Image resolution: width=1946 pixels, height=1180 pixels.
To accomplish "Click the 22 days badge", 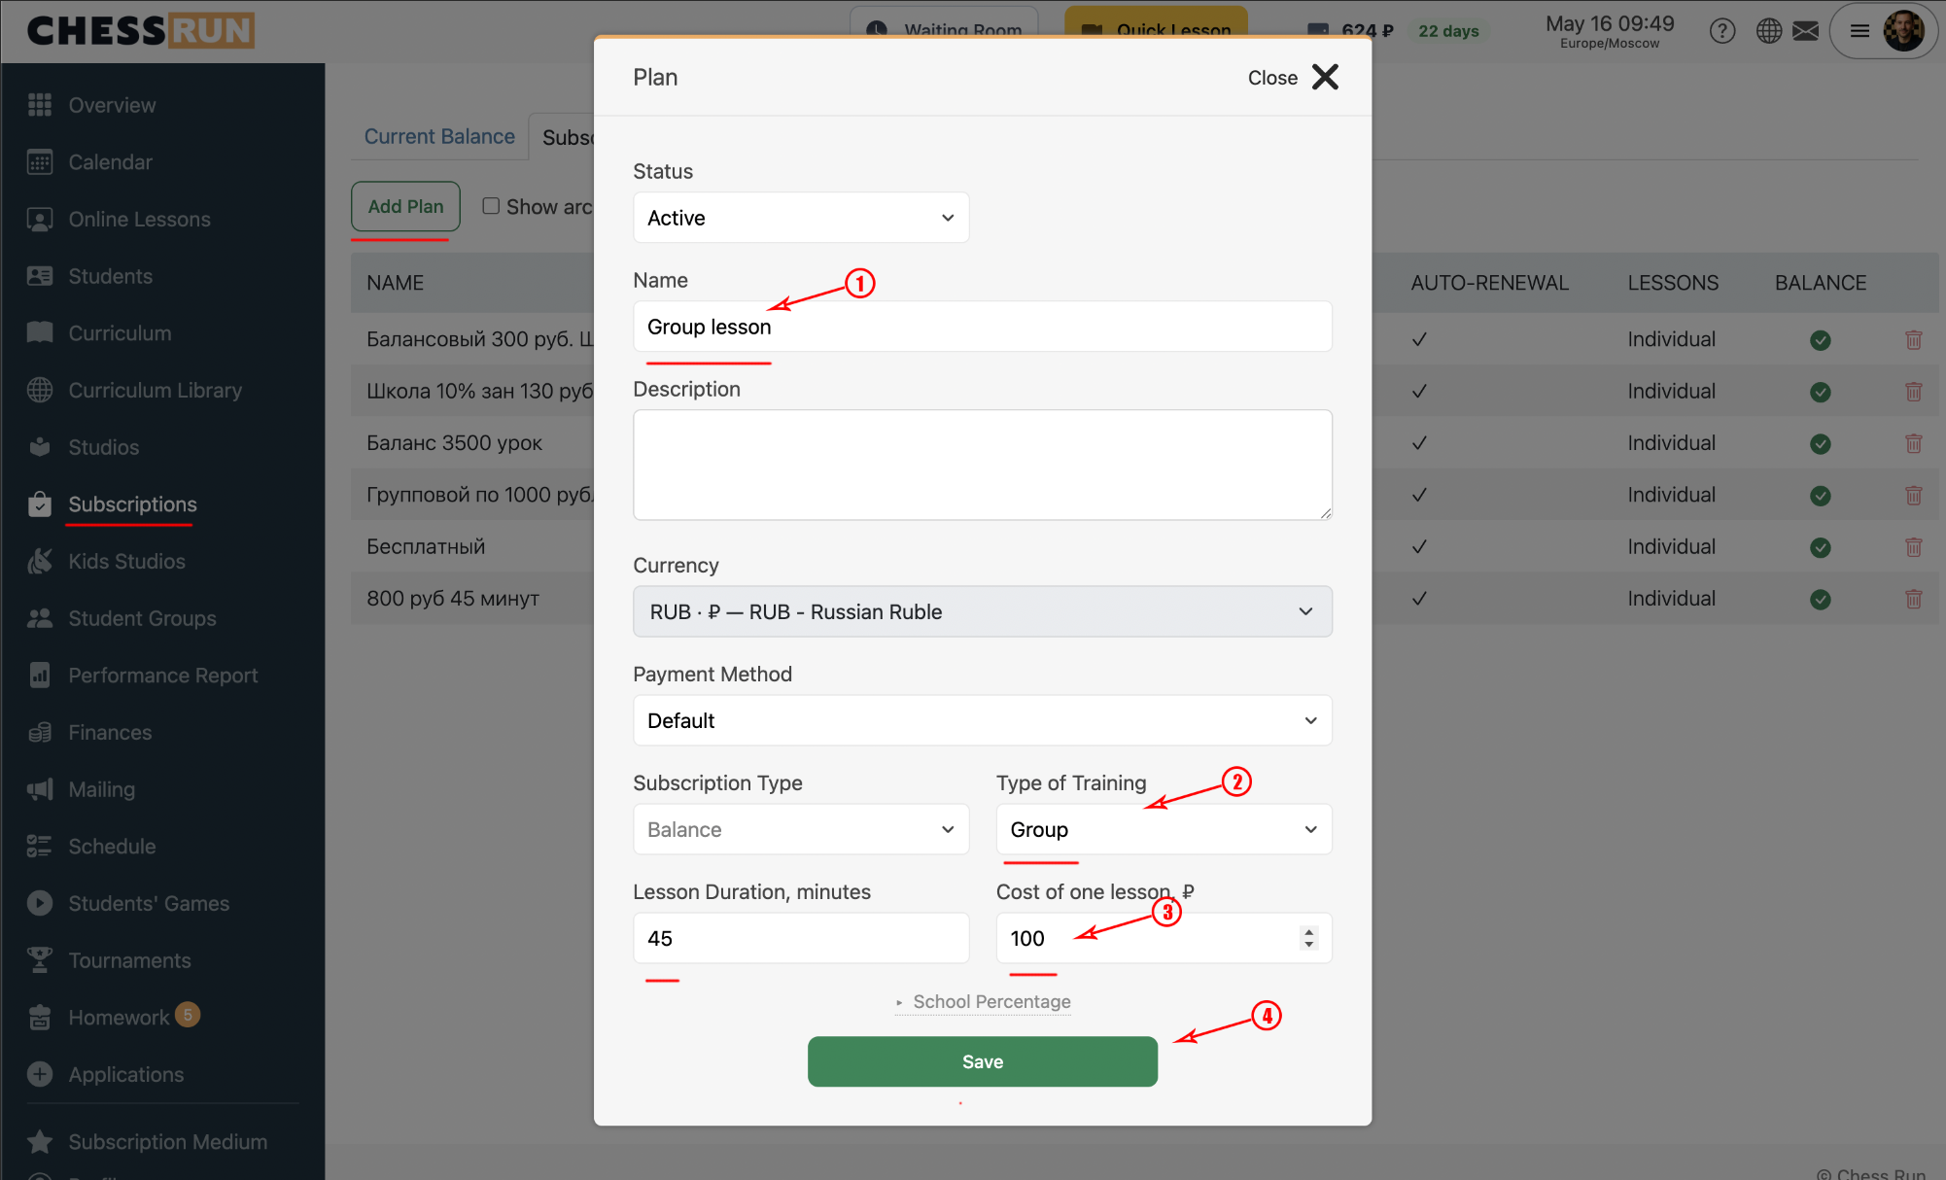I will coord(1447,31).
